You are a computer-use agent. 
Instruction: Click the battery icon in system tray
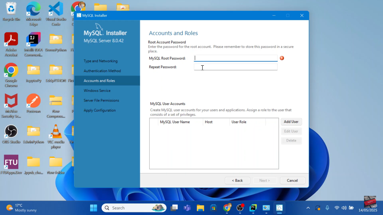(351, 208)
